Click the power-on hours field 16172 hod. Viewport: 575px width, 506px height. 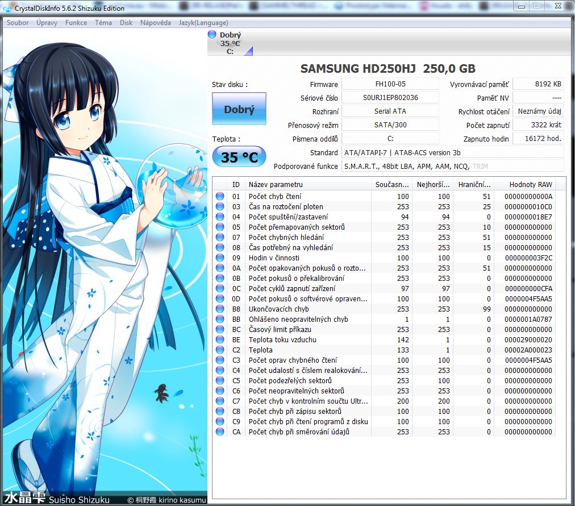click(x=538, y=139)
